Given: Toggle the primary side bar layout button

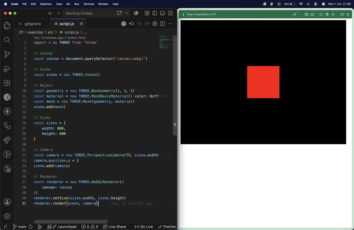Looking at the screenshot, I should click(155, 13).
